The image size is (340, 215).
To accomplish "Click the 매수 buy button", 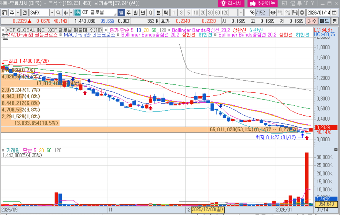I will [312, 21].
